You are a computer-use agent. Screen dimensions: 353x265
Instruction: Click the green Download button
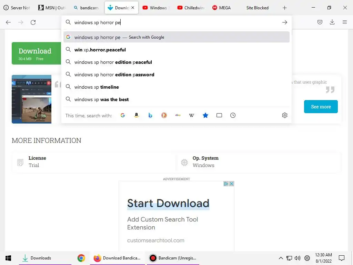[37, 53]
